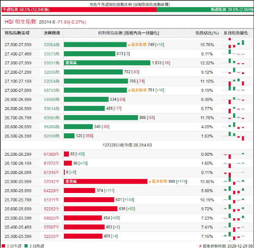The width and height of the screenshot is (254, 248).
Task: Open warrant link 54980熊
Action: [x=52, y=99]
